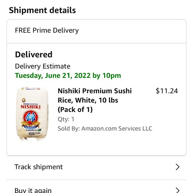
Task: Select the Track shipment row
Action: click(96, 167)
